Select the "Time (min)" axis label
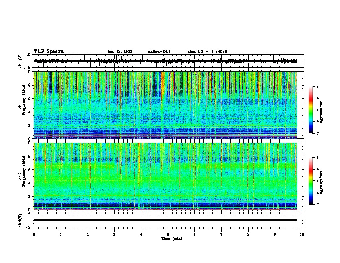The height and width of the screenshot is (263, 340). click(172, 239)
